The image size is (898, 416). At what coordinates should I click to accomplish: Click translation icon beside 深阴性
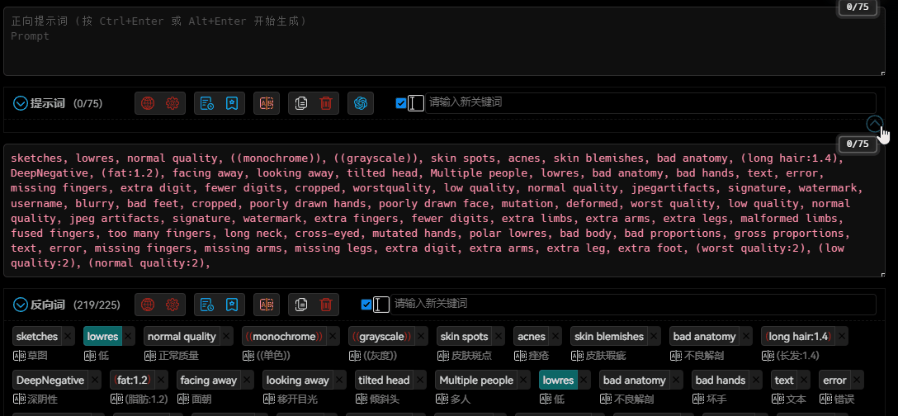click(x=19, y=399)
